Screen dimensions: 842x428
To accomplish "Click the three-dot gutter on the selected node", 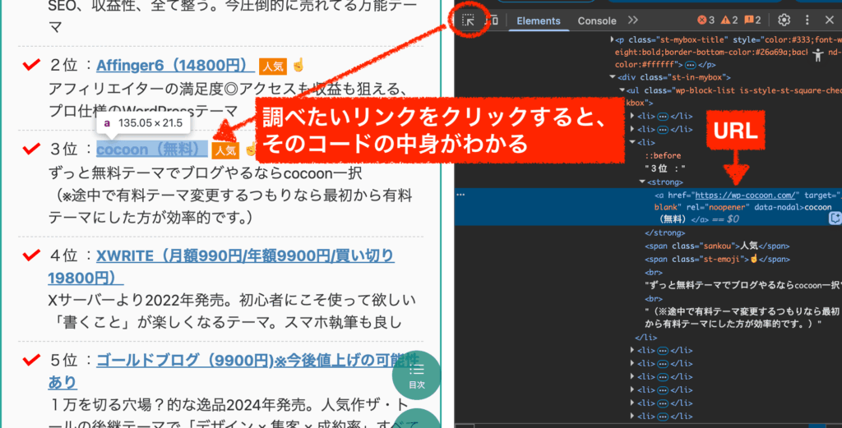I will [x=460, y=195].
